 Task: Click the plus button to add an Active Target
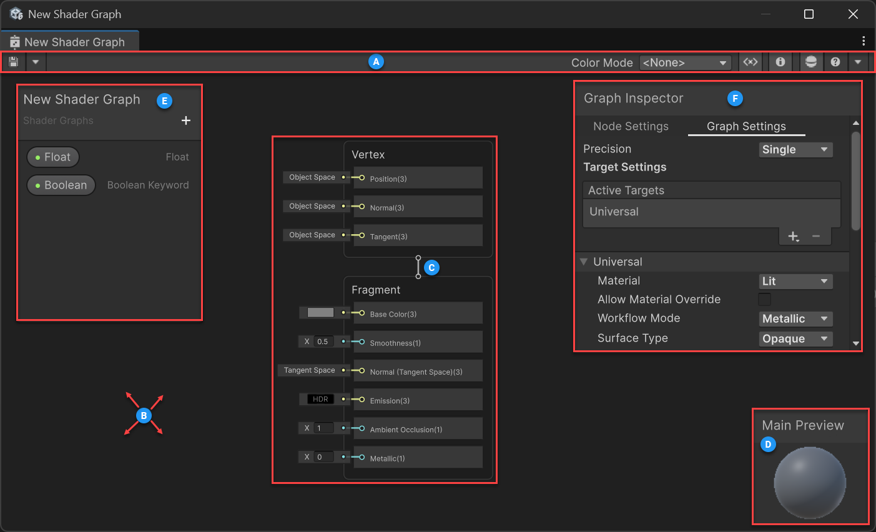point(793,237)
